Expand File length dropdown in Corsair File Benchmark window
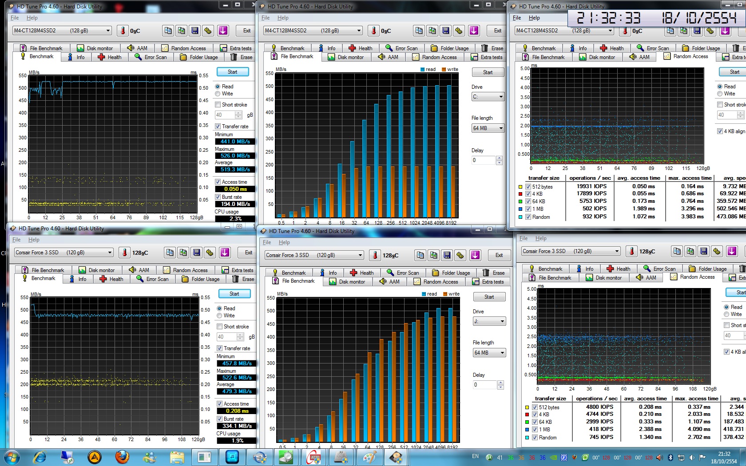746x466 pixels. pyautogui.click(x=489, y=353)
